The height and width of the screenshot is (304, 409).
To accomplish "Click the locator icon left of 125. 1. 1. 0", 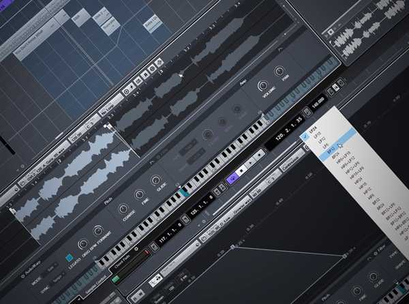I will [x=185, y=219].
